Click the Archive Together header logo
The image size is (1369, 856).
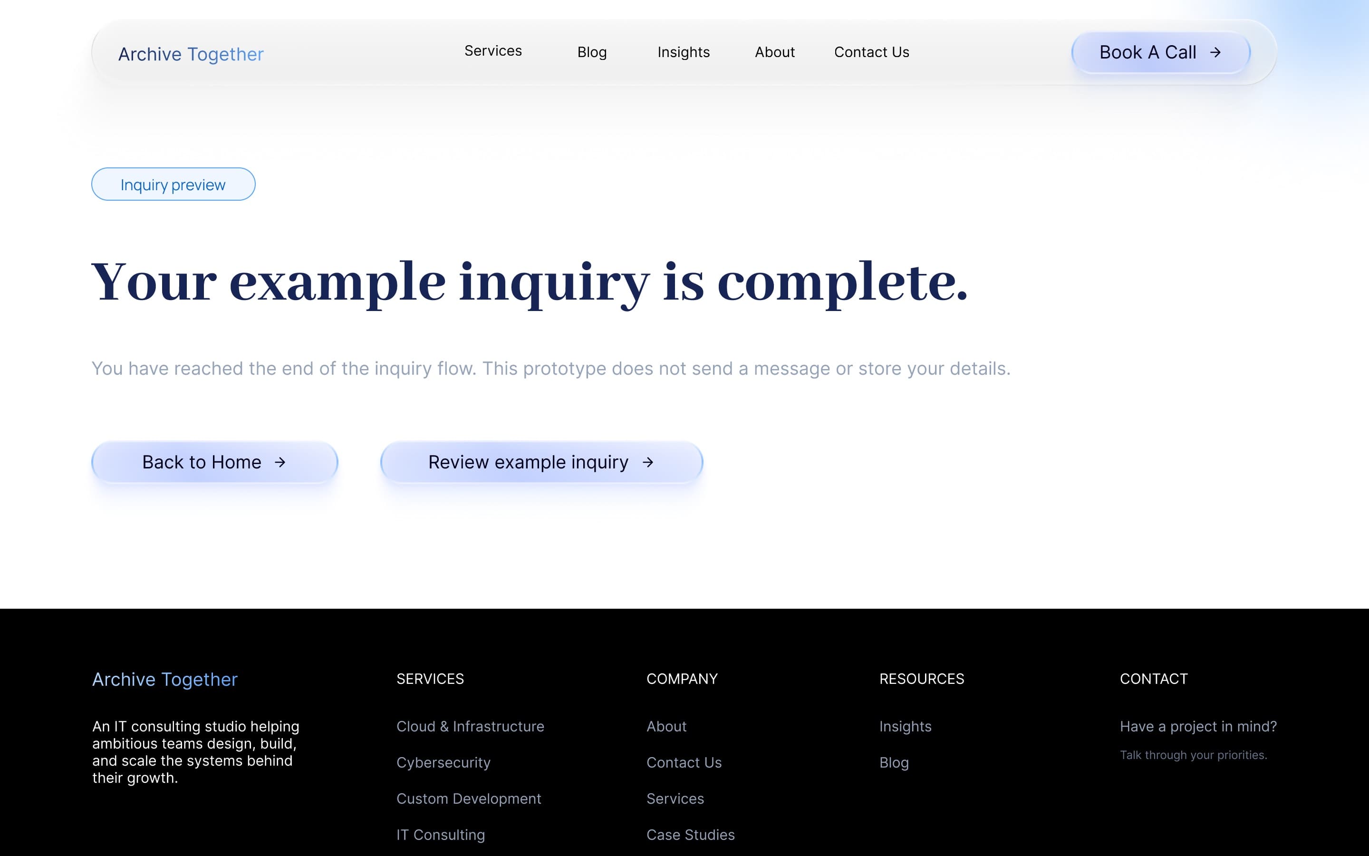191,54
